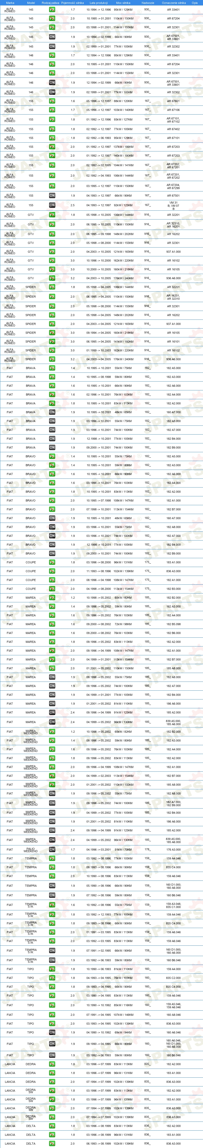Click the '05.1990 -> 08.1996' production years cell
The height and width of the screenshot is (1148, 203).
pos(99,886)
